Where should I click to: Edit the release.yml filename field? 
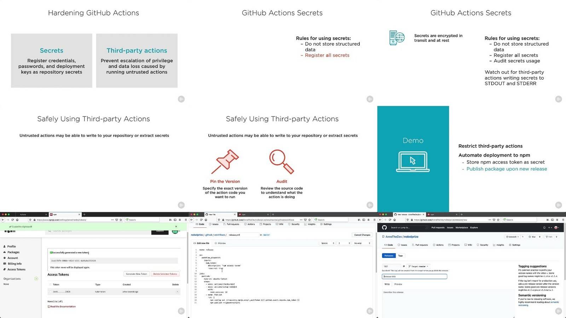(243, 235)
